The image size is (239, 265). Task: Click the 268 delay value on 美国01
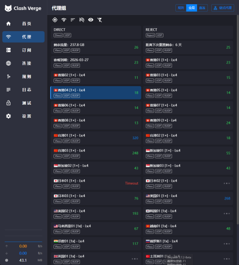(x=227, y=199)
